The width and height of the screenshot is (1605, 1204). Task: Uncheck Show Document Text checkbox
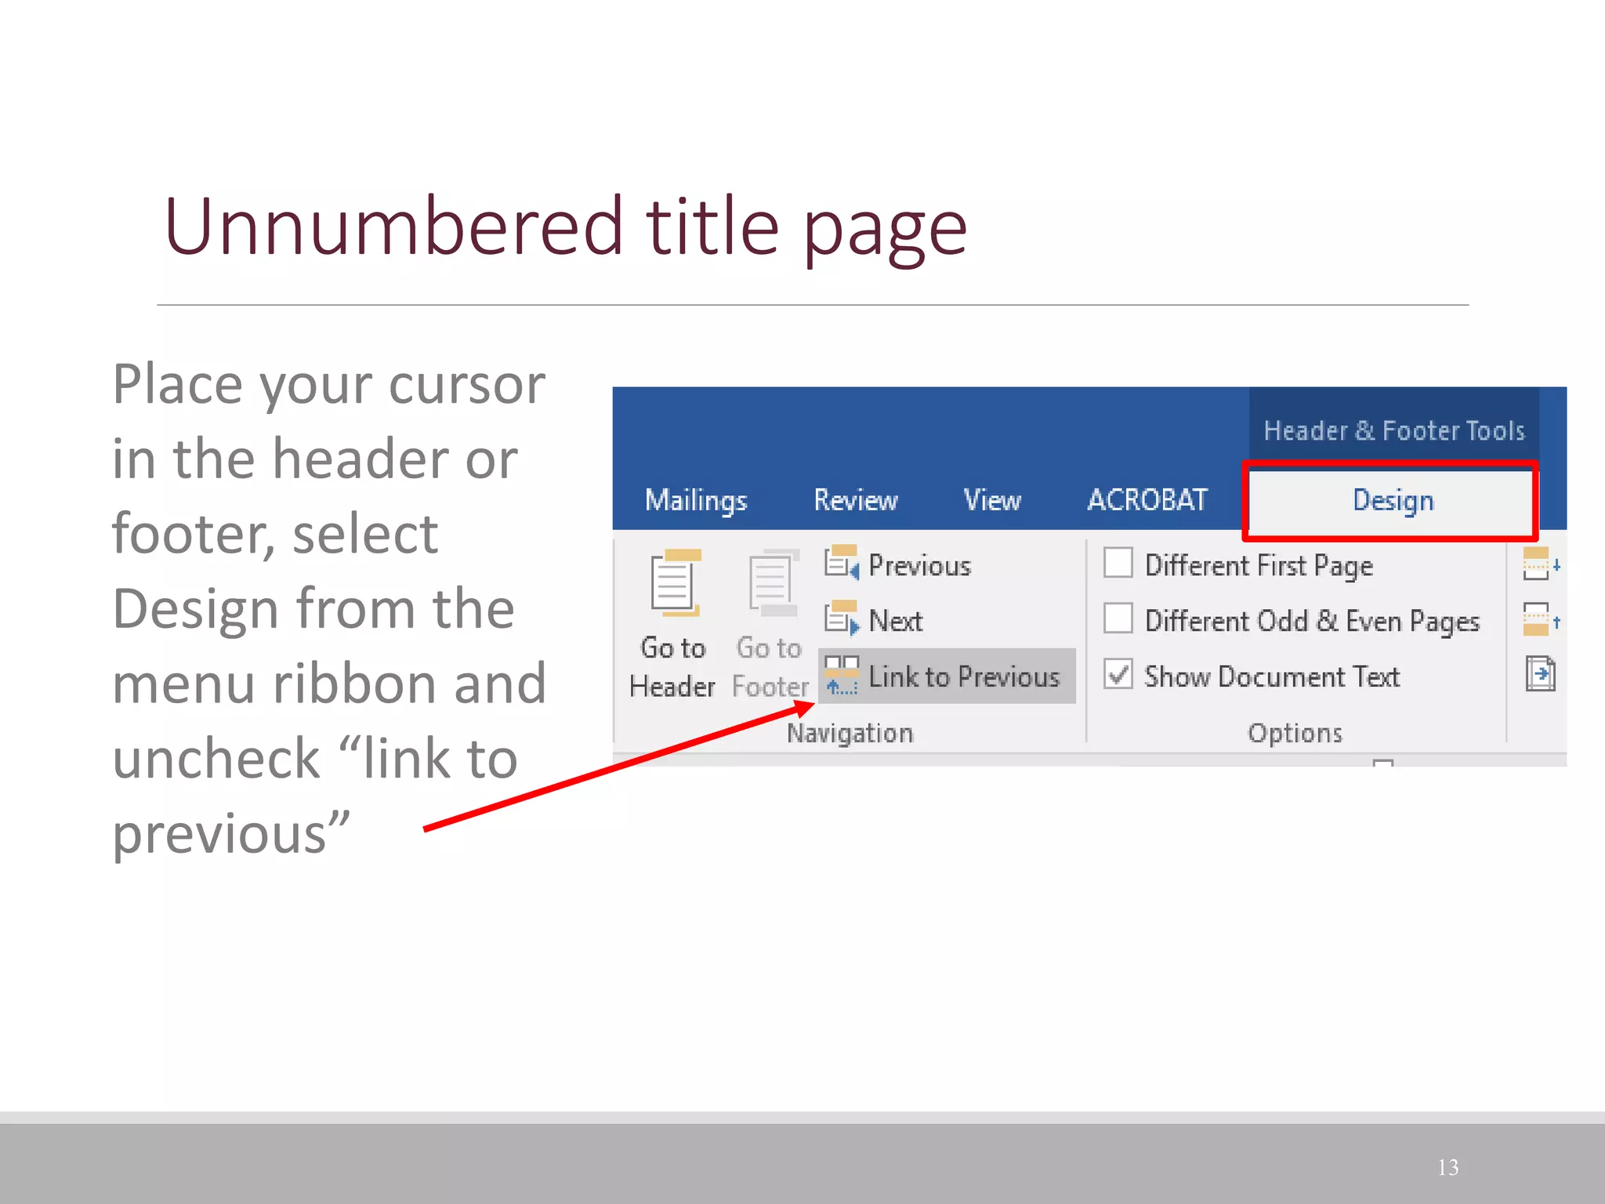pos(1118,674)
